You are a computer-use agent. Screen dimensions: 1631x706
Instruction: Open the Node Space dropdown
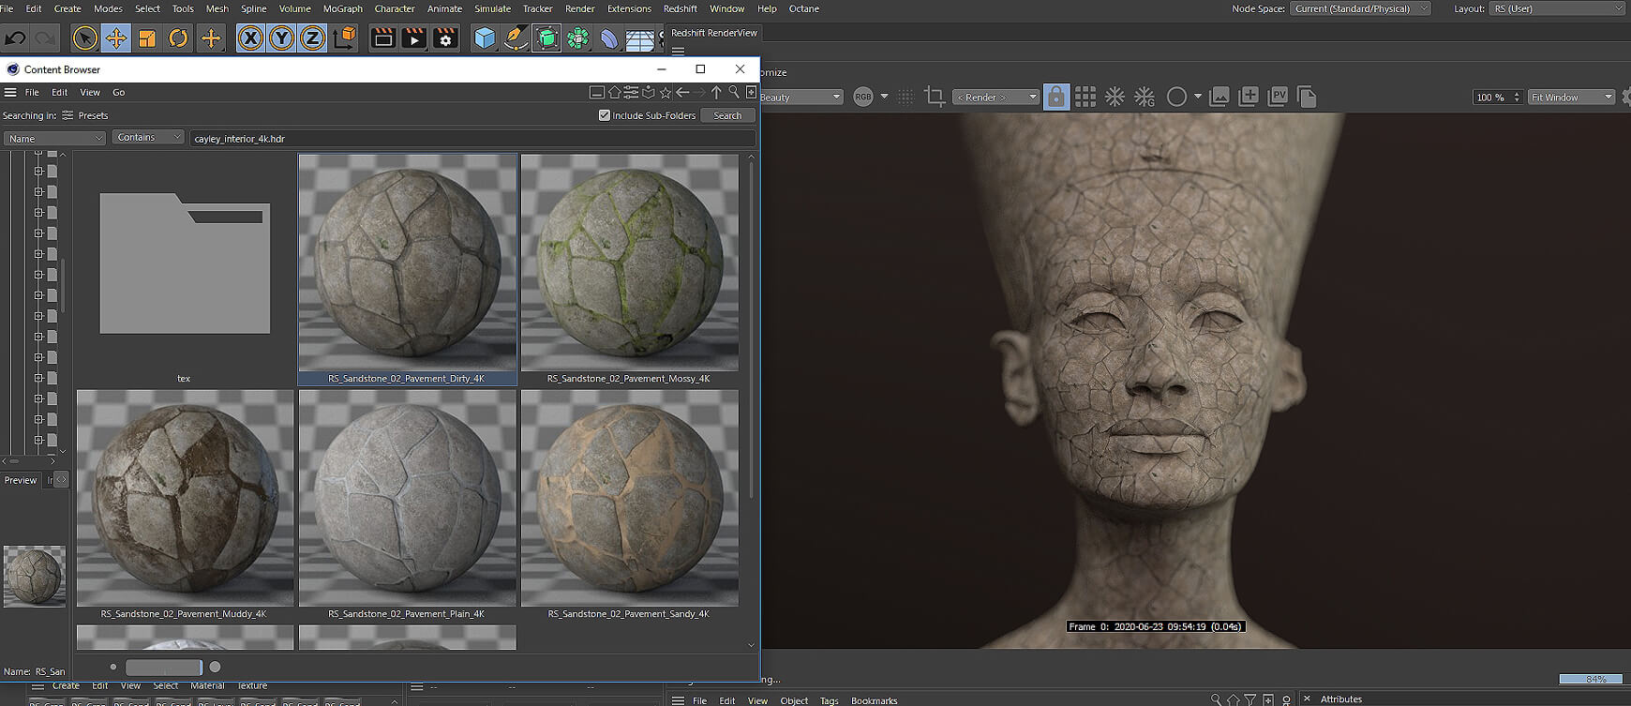pyautogui.click(x=1360, y=8)
